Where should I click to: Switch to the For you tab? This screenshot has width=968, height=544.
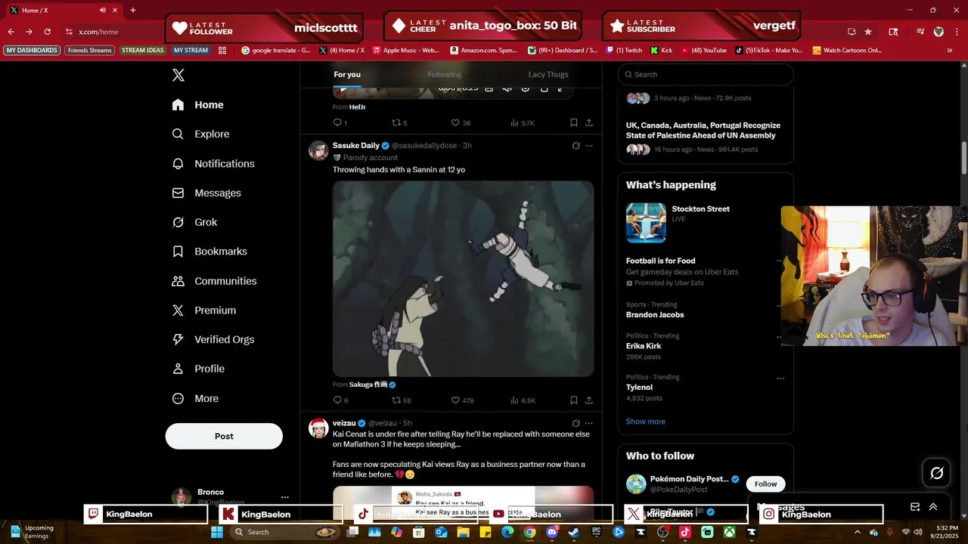347,74
